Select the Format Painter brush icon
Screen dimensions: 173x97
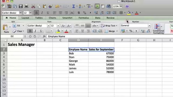click(51, 6)
